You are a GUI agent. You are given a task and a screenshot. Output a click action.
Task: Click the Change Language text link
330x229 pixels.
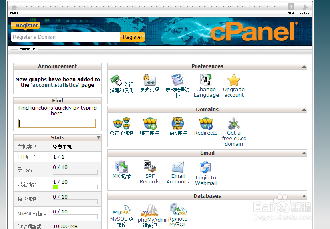(206, 92)
